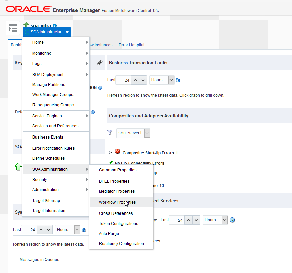The width and height of the screenshot is (292, 273).
Task: Open the Security submenu
Action: (x=56, y=180)
